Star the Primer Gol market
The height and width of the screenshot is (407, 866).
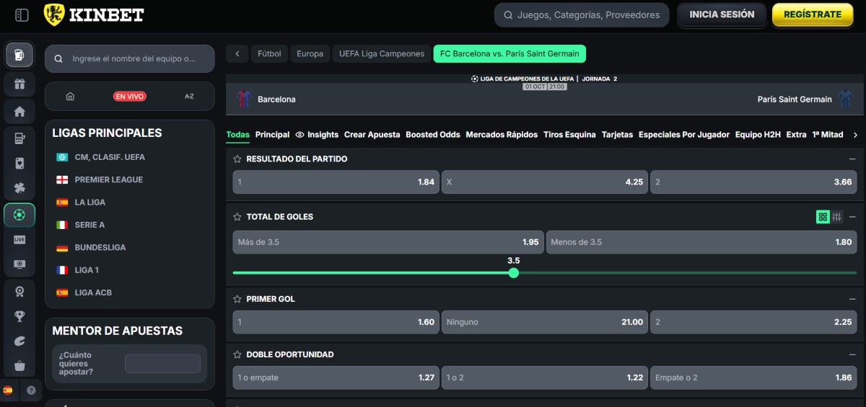[x=237, y=299]
